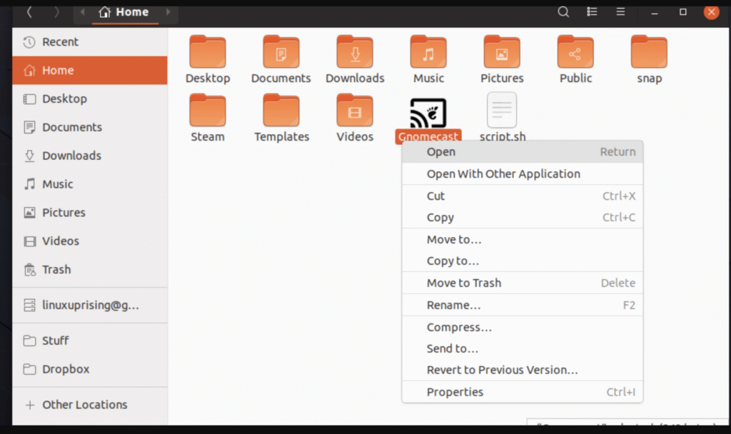The image size is (731, 434).
Task: Open the Steam folder
Action: pos(208,111)
